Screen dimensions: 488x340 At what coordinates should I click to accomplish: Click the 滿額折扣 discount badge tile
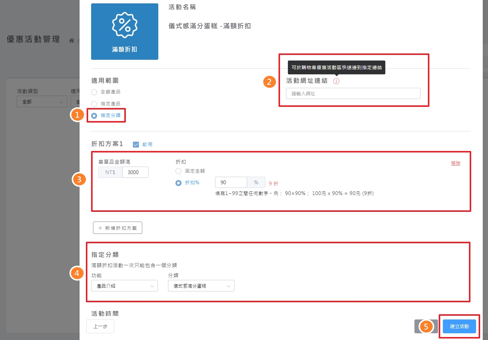tap(124, 31)
